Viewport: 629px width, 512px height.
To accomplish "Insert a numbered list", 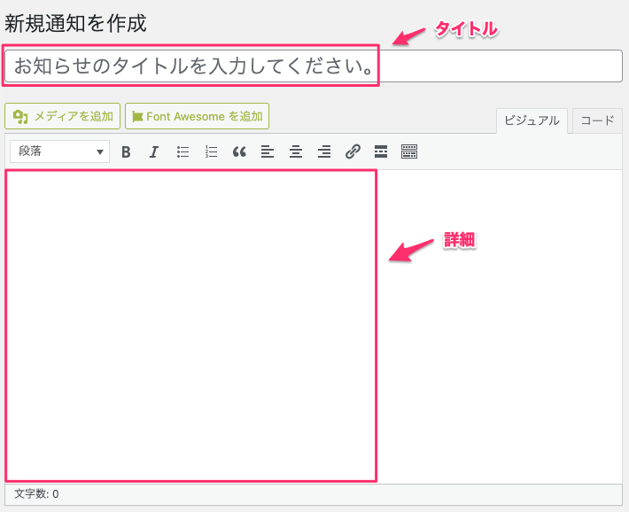I will (x=211, y=151).
